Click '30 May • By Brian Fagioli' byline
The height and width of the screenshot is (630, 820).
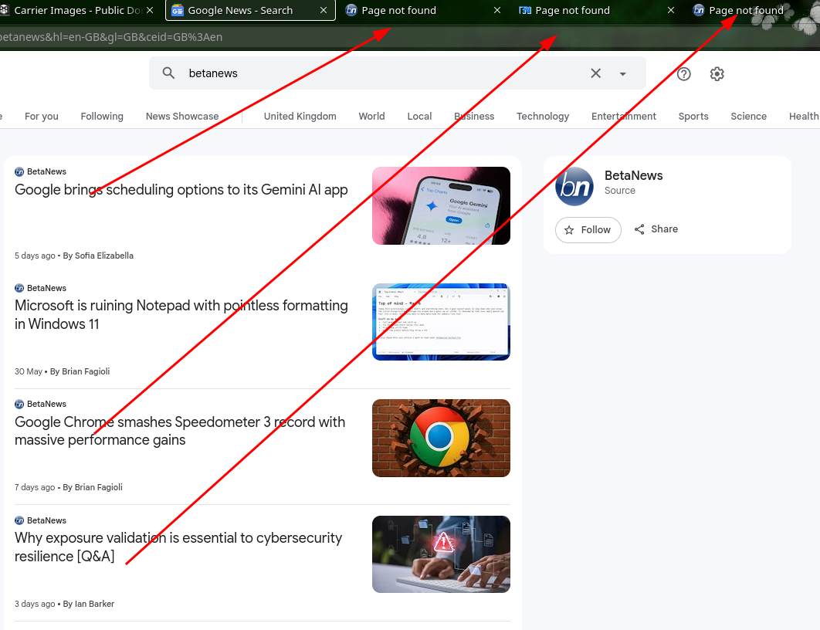tap(63, 371)
